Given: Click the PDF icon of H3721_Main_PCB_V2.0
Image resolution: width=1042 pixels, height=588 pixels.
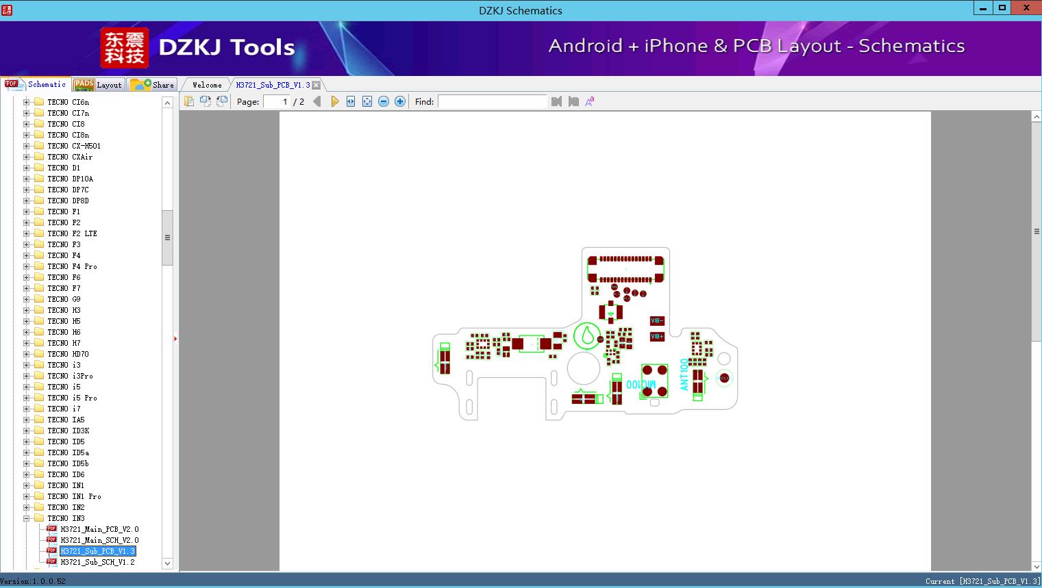Looking at the screenshot, I should [51, 529].
